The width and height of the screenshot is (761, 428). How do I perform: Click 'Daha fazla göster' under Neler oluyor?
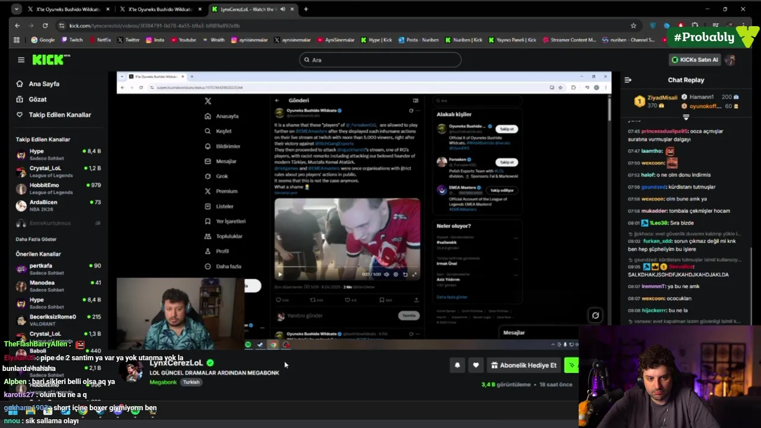pyautogui.click(x=452, y=297)
